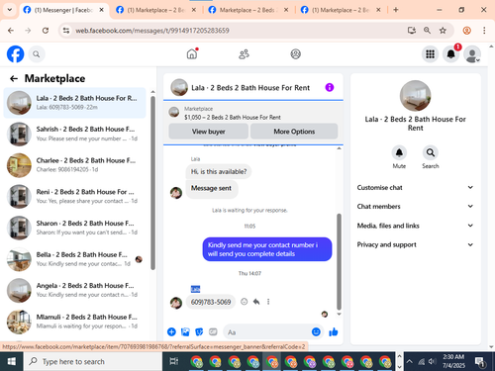Open more actions plus icon in composer
495x371 pixels.
171,331
